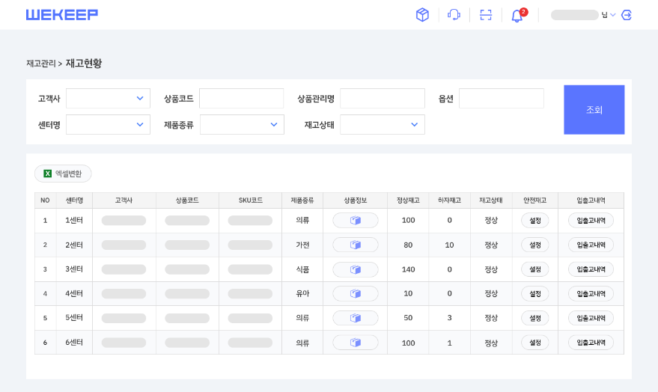This screenshot has height=392, width=658.
Task: Click 설정 safety stock button for 3센터
Action: coord(535,269)
